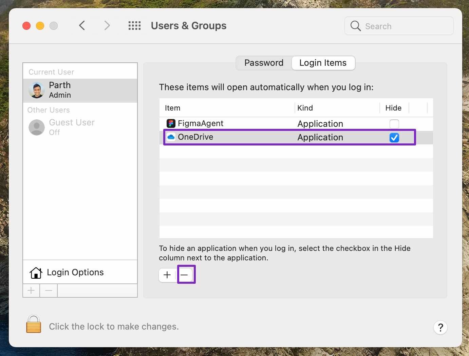Open Login Options
This screenshot has height=356, width=469.
point(80,272)
